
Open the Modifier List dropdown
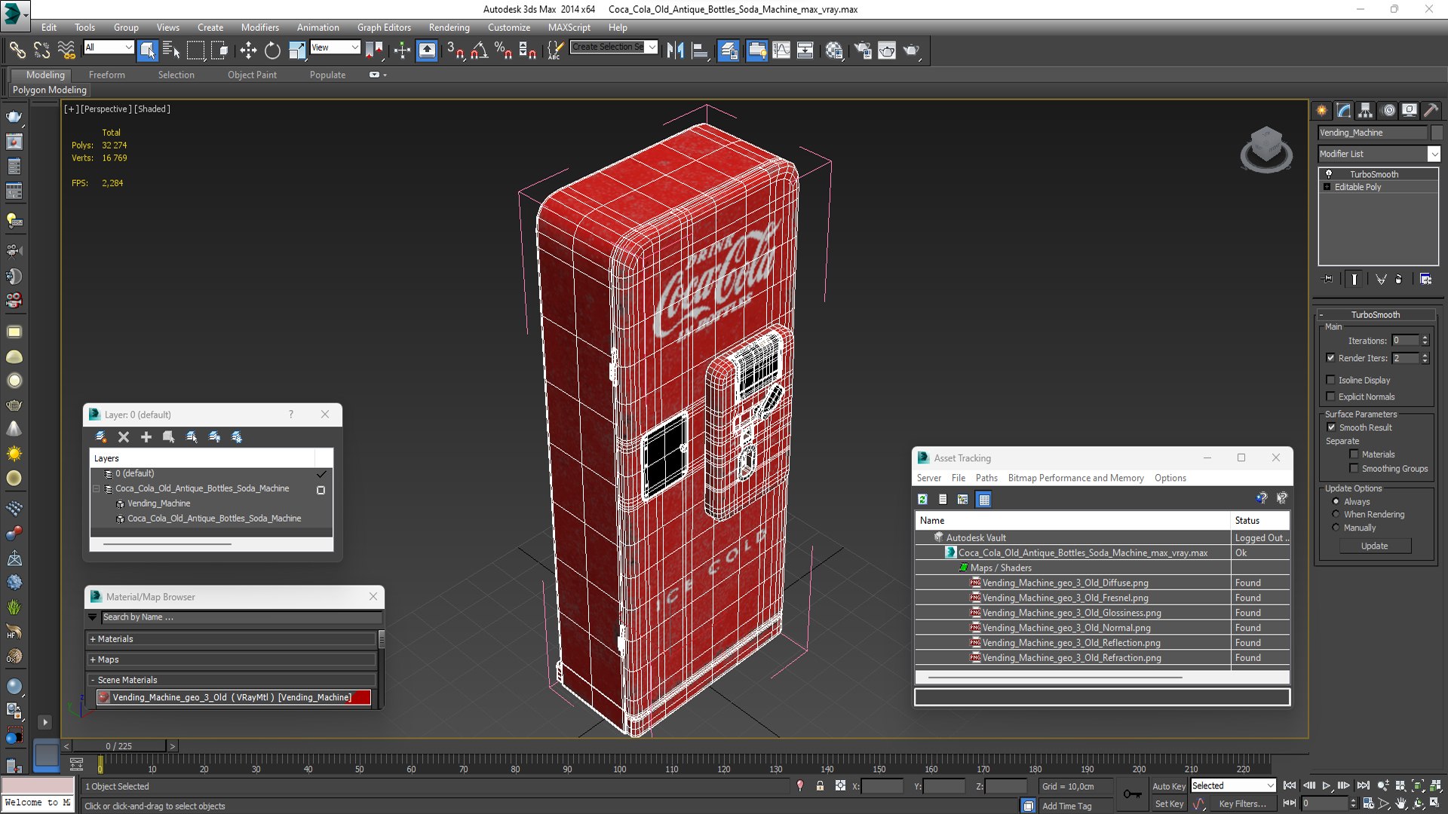1379,154
